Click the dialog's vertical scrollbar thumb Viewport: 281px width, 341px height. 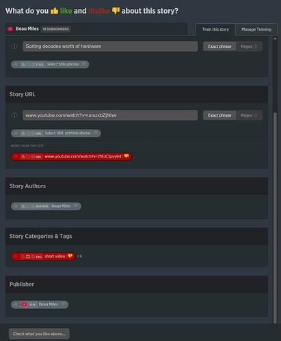click(275, 217)
